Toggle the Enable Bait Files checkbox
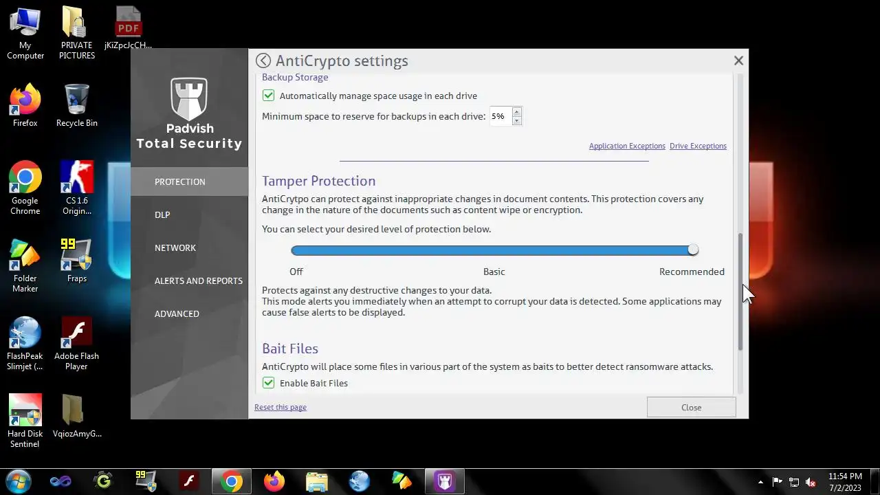 tap(268, 383)
